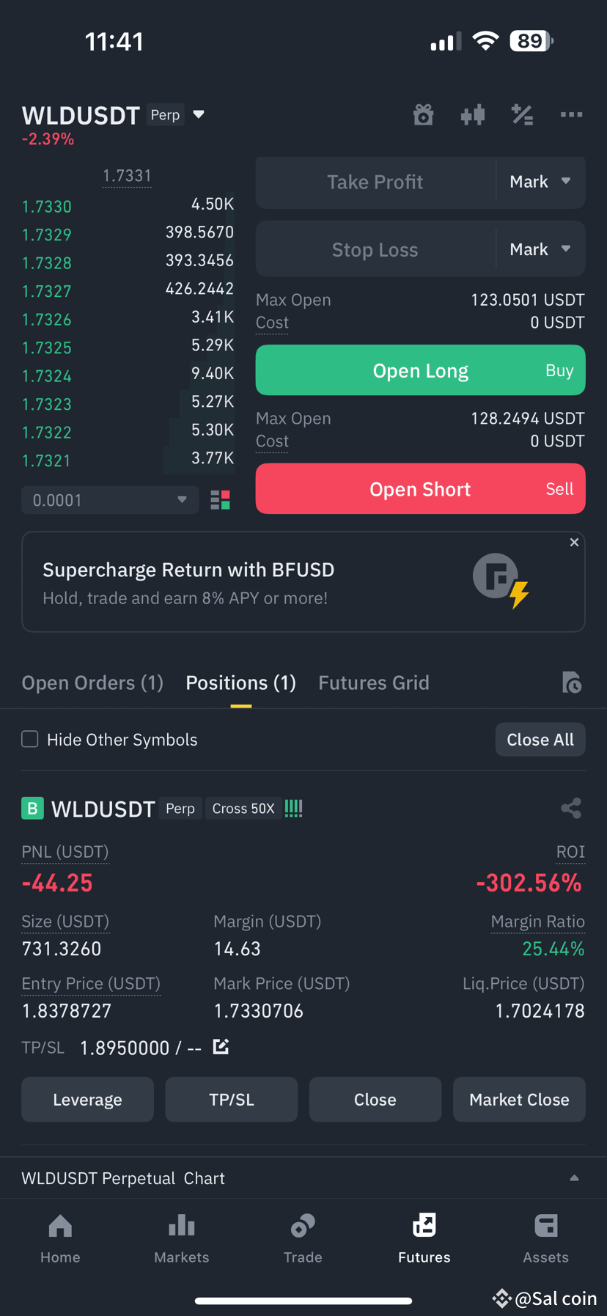607x1316 pixels.
Task: Share the WLDUSDT position
Action: coord(571,808)
